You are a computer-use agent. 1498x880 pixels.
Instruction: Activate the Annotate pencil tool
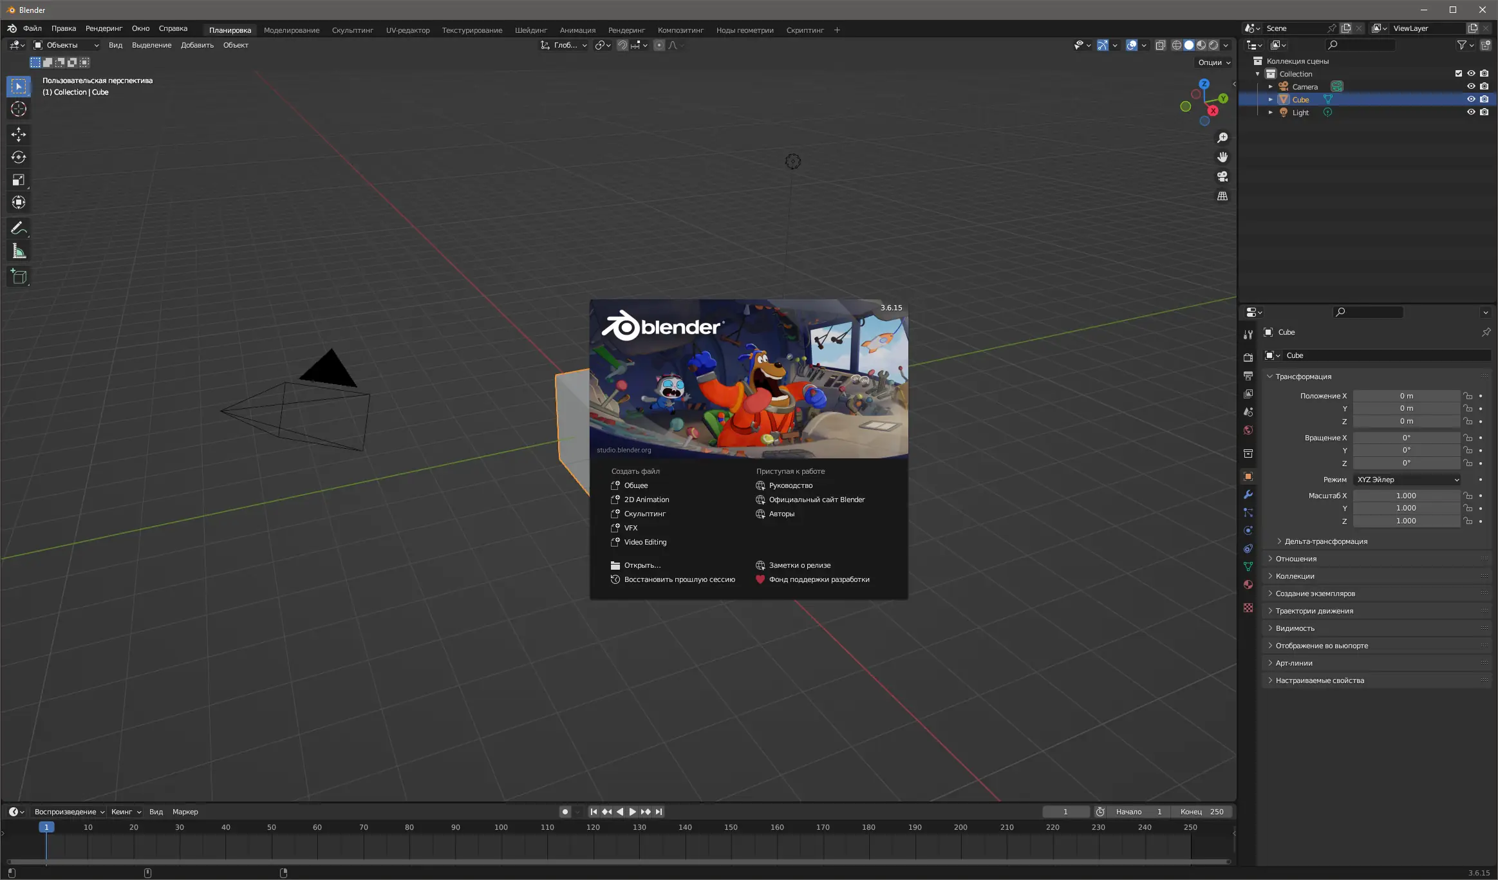(19, 228)
